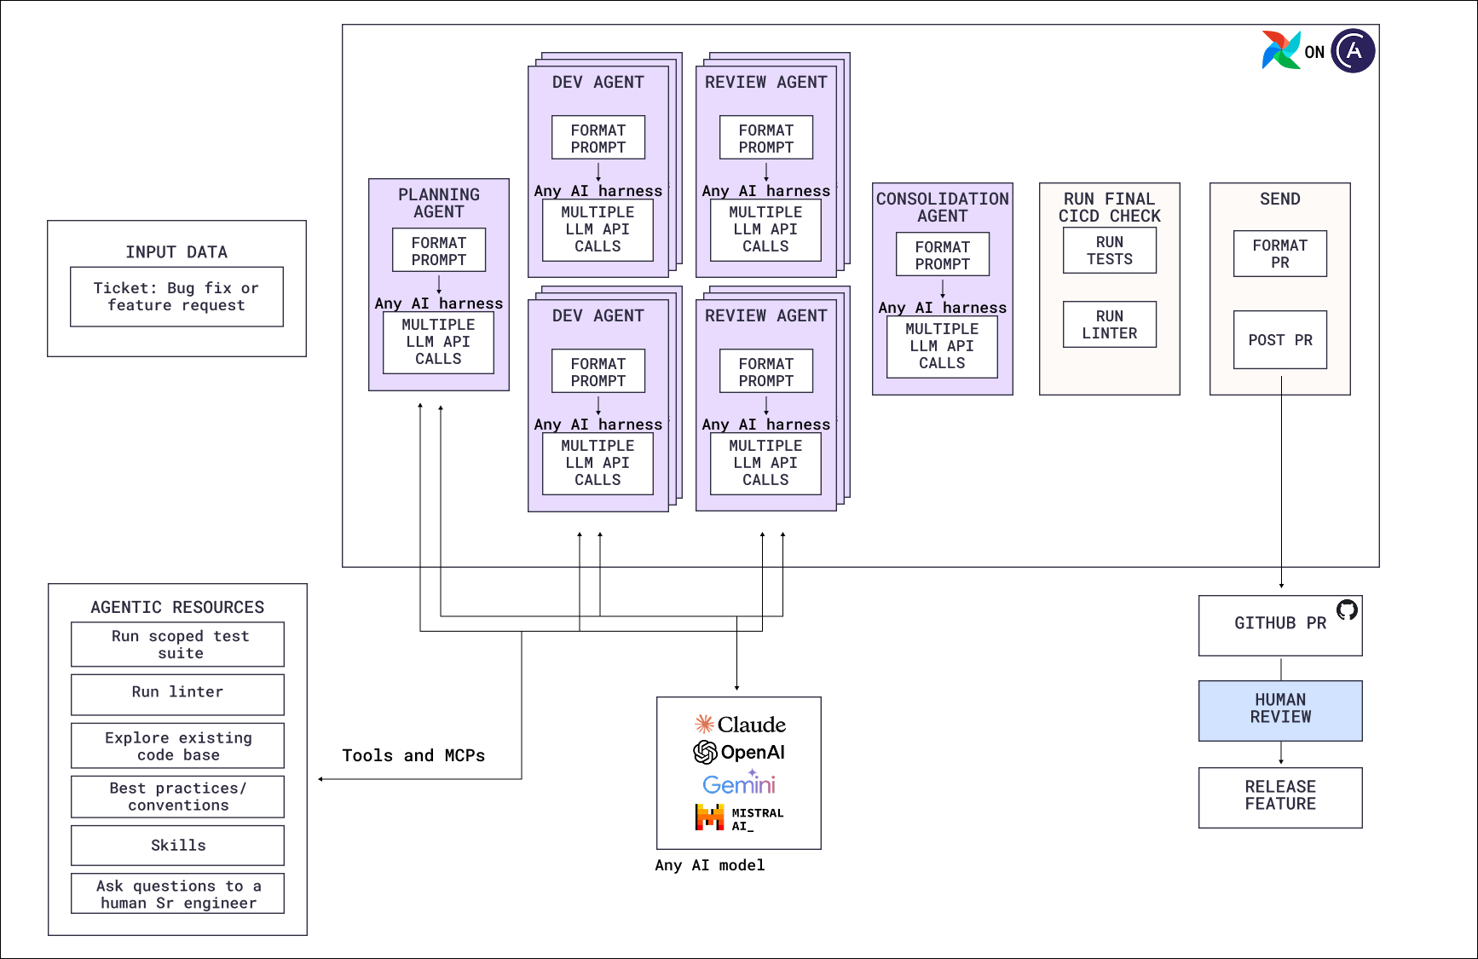Click the PLANNING AGENT title

[439, 203]
